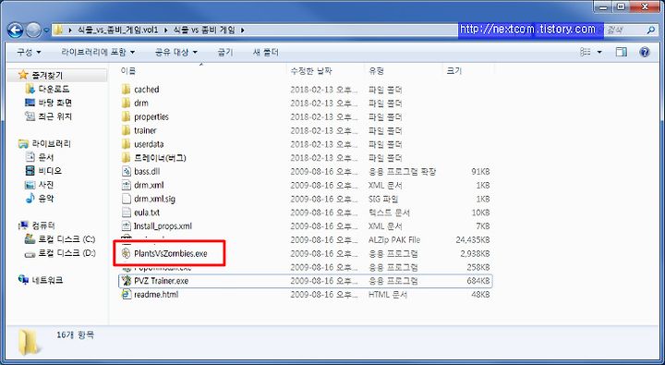This screenshot has height=365, width=665.
Task: Open the 구성 menu
Action: [29, 52]
